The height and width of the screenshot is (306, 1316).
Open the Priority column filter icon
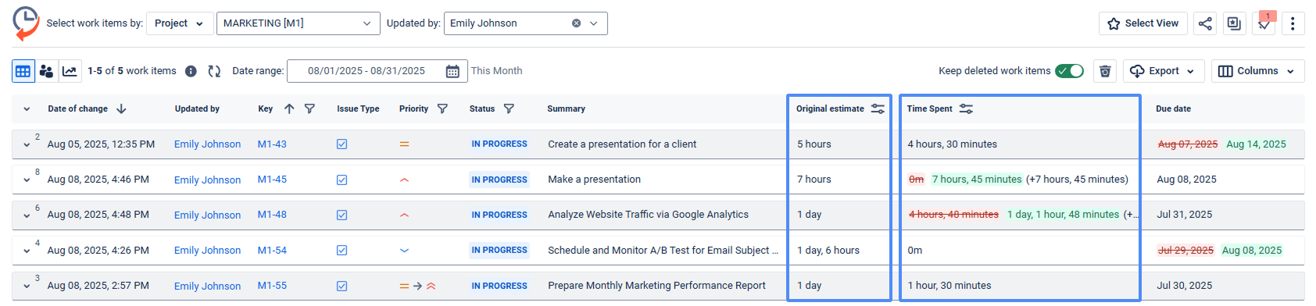point(442,109)
